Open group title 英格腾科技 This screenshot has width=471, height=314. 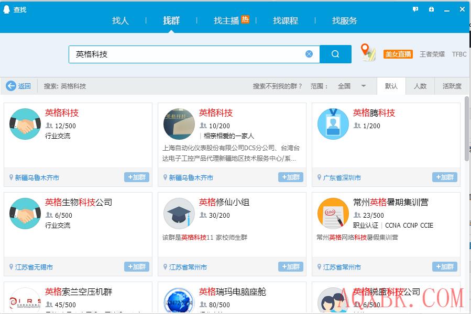[x=374, y=113]
